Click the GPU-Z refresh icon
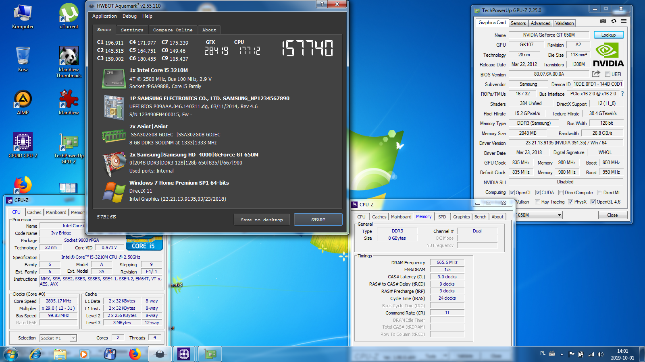The height and width of the screenshot is (362, 645). pyautogui.click(x=614, y=21)
